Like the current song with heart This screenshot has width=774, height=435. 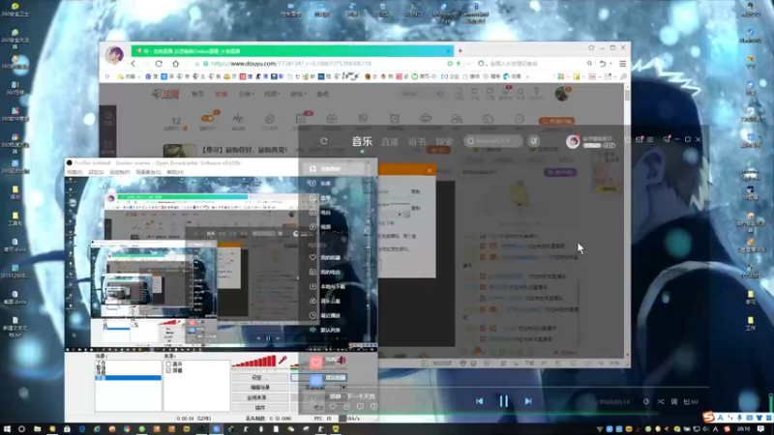(x=333, y=407)
